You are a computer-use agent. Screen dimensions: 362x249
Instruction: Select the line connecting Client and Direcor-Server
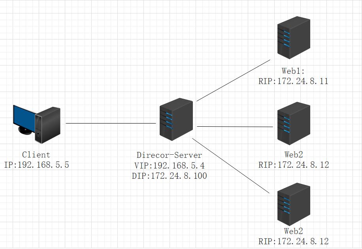(111, 124)
